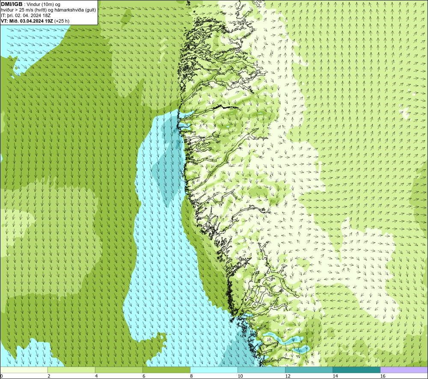Click the legend scale label "4"

(96, 376)
